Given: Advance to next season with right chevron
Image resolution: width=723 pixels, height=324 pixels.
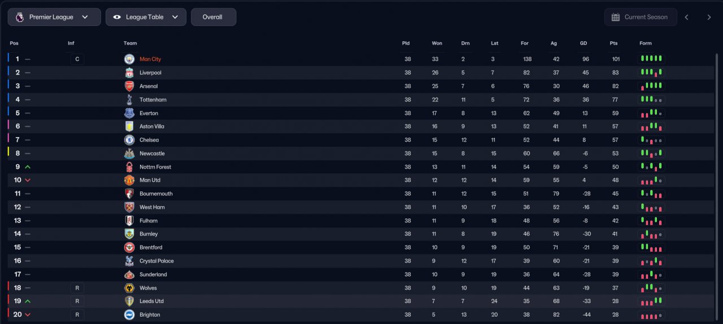Looking at the screenshot, I should pyautogui.click(x=709, y=17).
